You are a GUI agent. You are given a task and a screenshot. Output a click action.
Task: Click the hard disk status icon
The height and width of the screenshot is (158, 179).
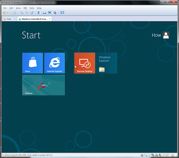coord(142,155)
